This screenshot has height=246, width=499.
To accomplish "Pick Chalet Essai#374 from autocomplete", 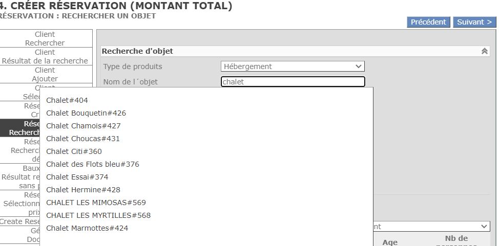I will tap(77, 177).
